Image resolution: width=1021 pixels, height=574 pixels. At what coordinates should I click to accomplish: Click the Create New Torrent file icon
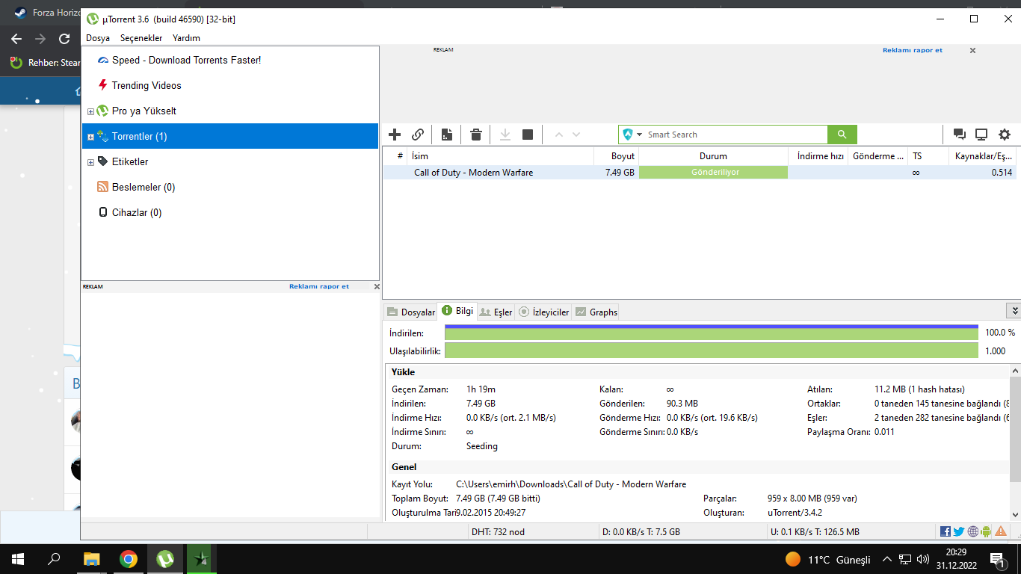[x=447, y=135]
